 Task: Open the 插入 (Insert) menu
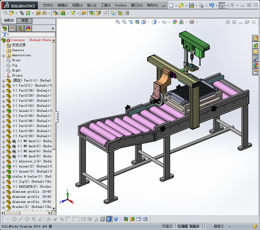coord(92,5)
